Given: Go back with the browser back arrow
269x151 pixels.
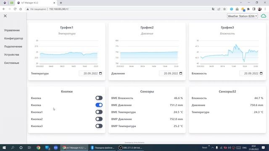Looking at the screenshot, I should [x=4, y=9].
